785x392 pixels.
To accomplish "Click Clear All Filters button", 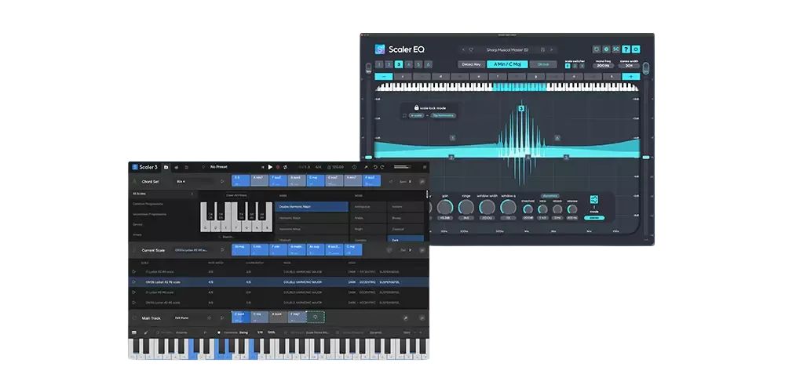I will point(236,195).
